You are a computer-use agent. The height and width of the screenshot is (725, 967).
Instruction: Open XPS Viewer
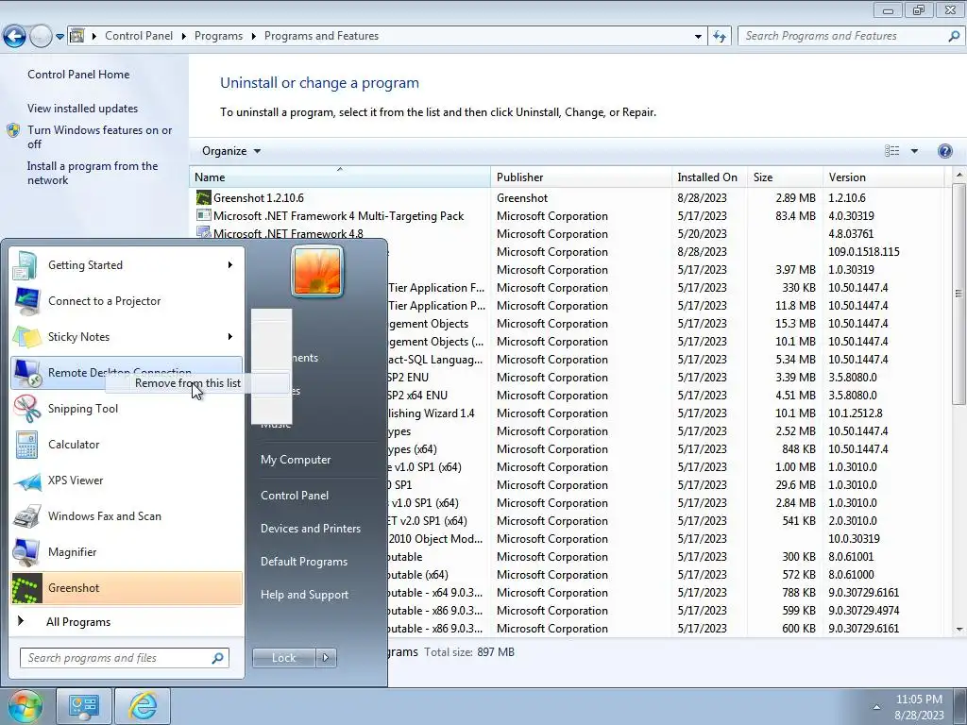(127, 481)
